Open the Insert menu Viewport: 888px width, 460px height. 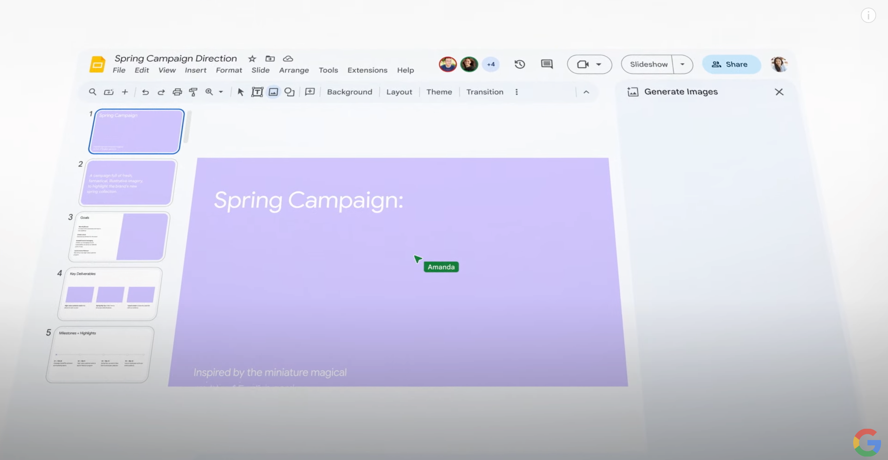pyautogui.click(x=196, y=70)
